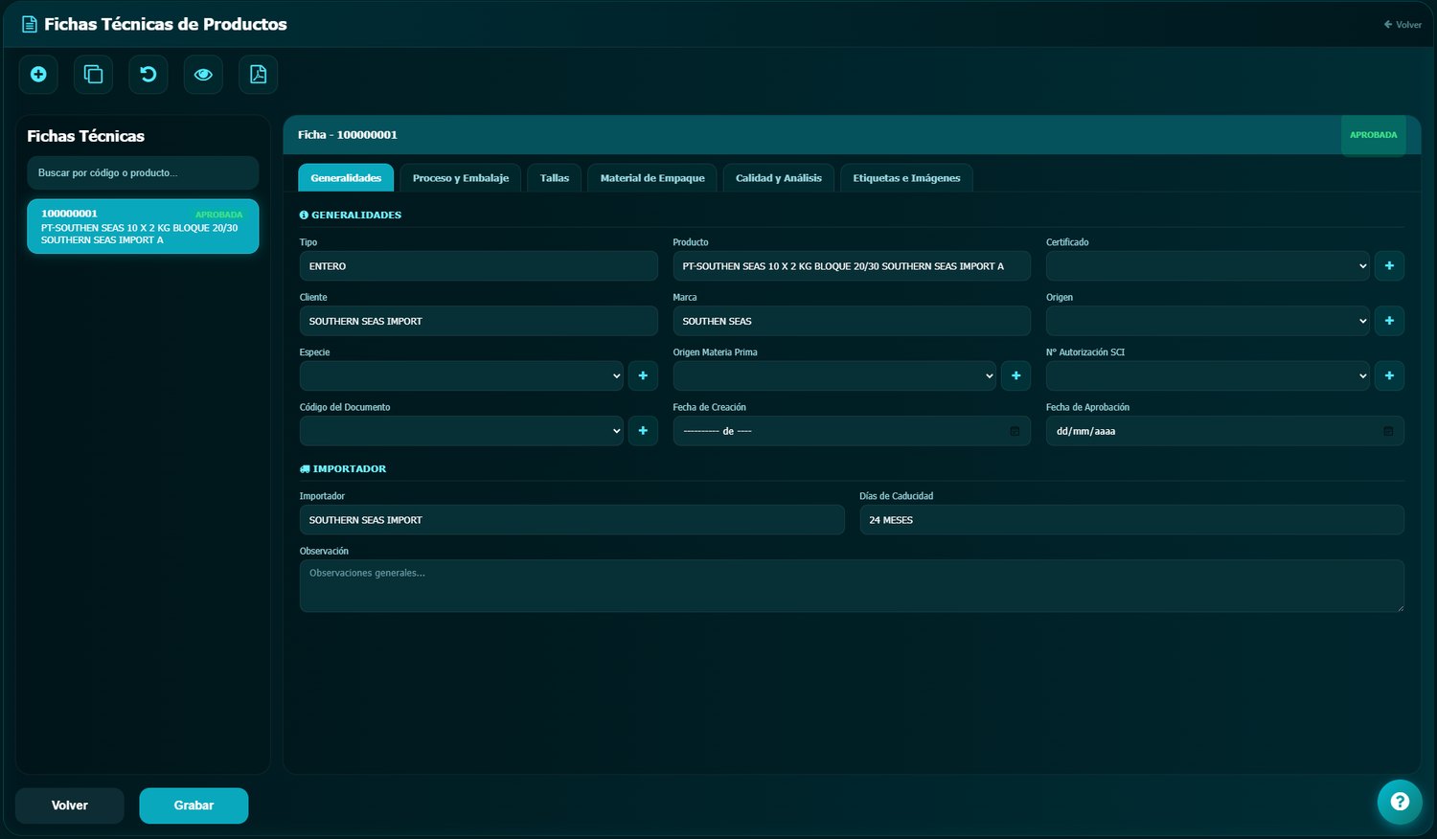Expand the Especie dropdown

(x=462, y=375)
